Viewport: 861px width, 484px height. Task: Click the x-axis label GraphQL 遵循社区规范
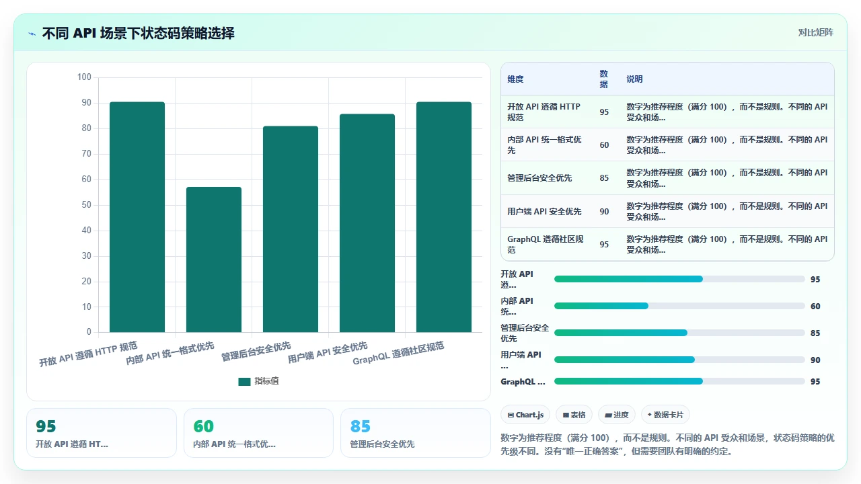[x=399, y=353]
